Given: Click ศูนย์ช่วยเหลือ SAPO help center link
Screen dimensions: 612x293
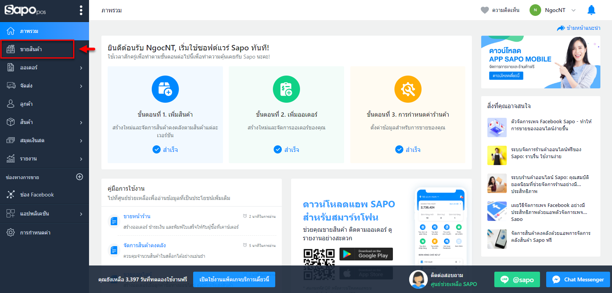Looking at the screenshot, I should pos(454,284).
